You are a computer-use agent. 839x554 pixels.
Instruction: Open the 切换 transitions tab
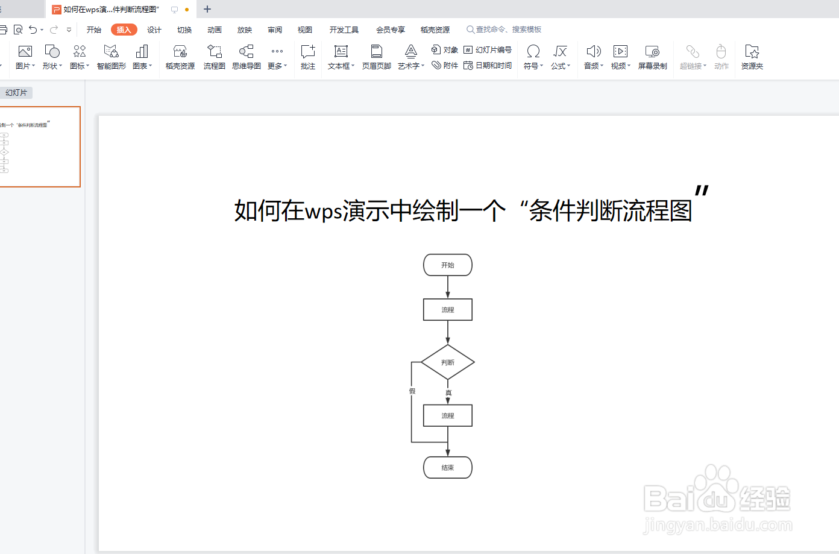pos(184,30)
